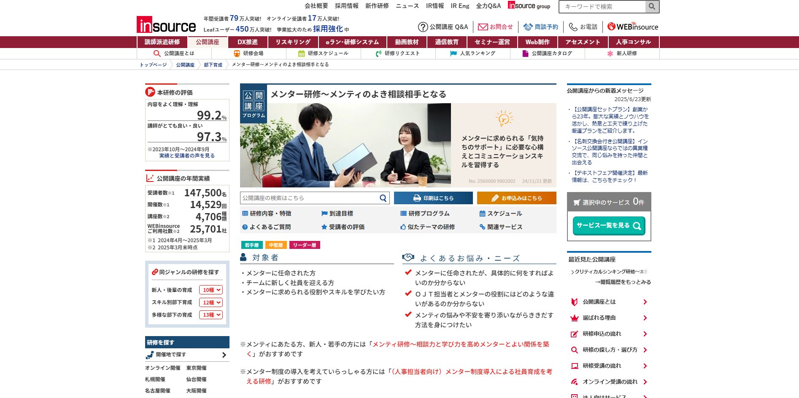Click the phone icon for お電話

[x=573, y=27]
